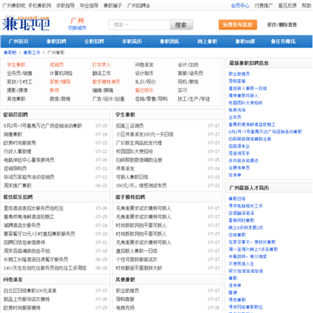Click the 切换城市 switch city link
313x313 pixels.
pos(77,28)
